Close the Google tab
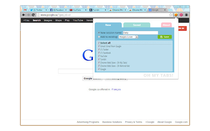 [165, 10]
